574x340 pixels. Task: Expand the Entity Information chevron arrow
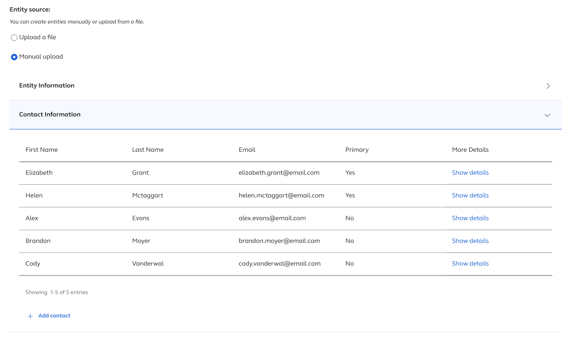pos(548,86)
